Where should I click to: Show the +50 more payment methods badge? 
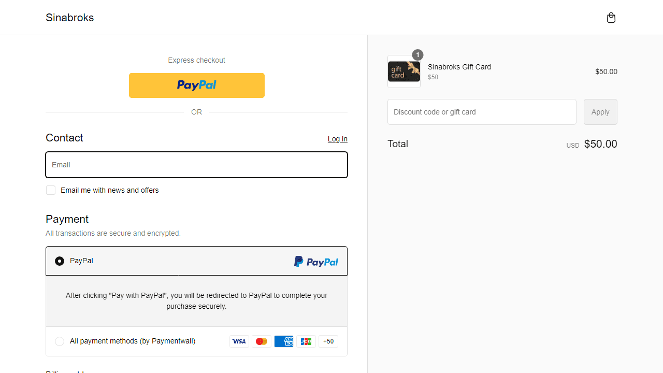(x=328, y=341)
